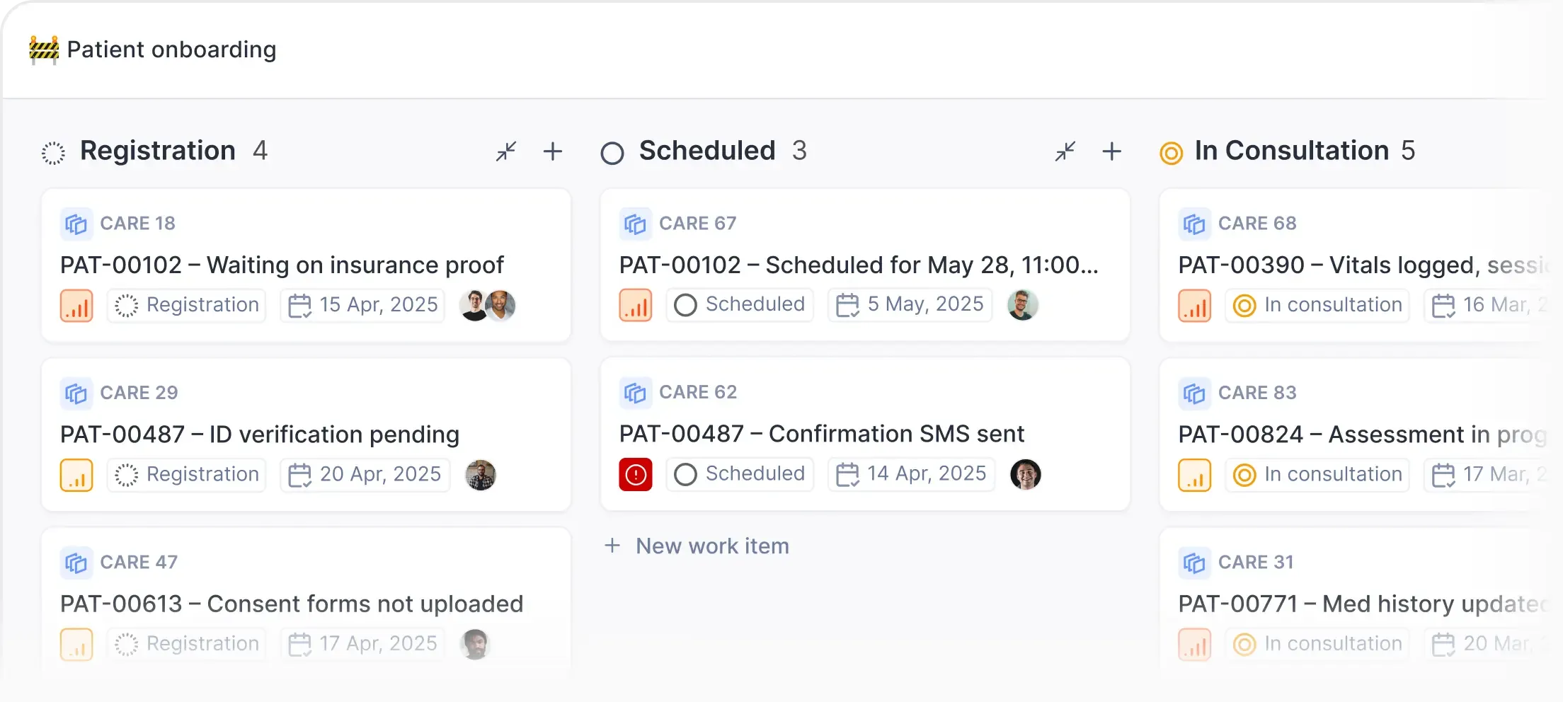Click the red alert priority icon on CARE 62

click(x=635, y=474)
